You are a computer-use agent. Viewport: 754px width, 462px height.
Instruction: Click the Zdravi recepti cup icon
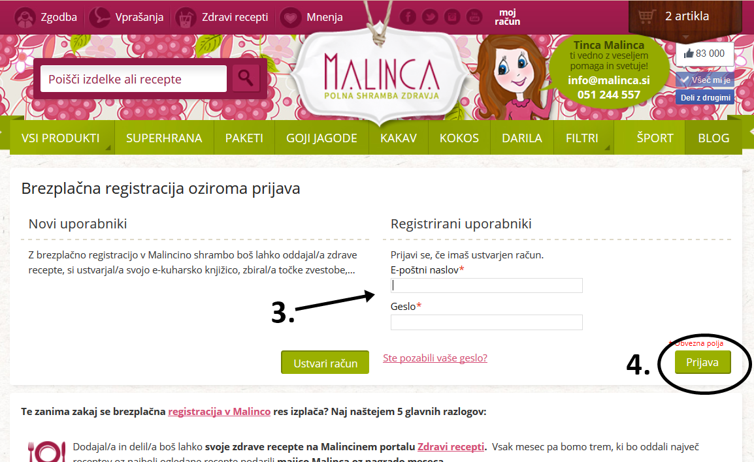(186, 17)
